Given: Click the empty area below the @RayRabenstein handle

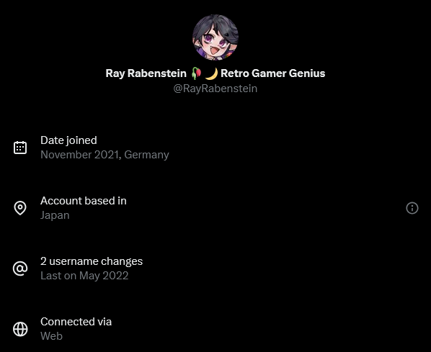Looking at the screenshot, I should click(215, 112).
